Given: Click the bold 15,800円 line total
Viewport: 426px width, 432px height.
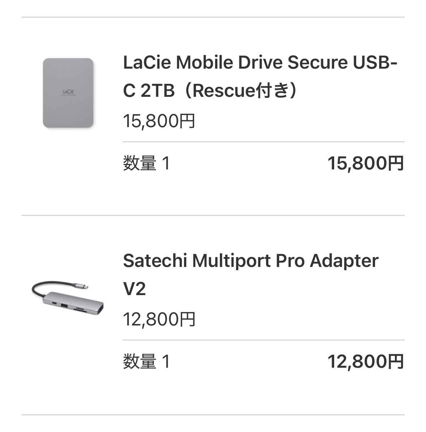Looking at the screenshot, I should click(365, 163).
